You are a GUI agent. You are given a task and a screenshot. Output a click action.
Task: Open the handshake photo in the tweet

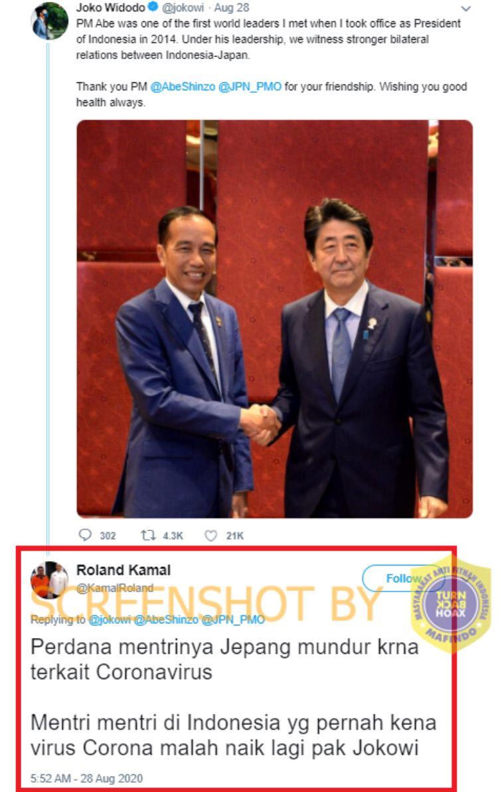(274, 319)
